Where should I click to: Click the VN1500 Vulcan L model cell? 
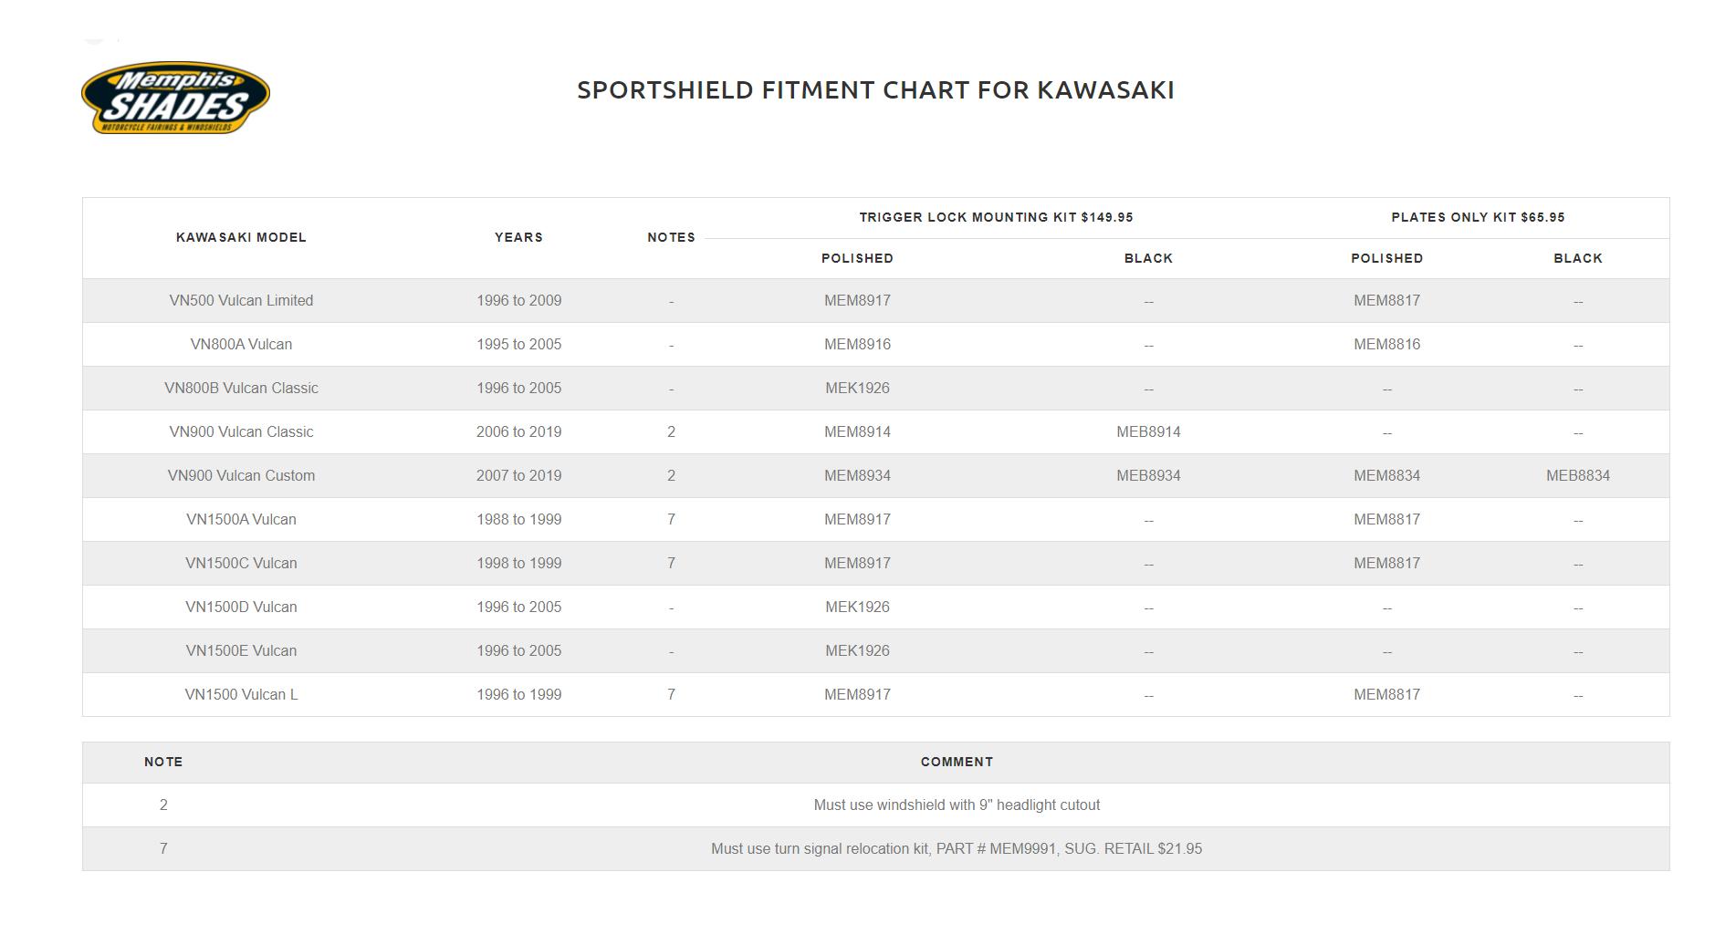(x=241, y=695)
